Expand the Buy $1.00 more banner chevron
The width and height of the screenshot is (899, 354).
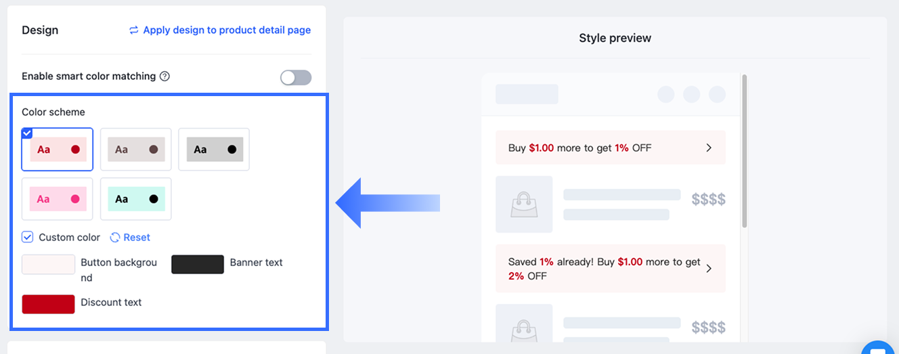click(709, 148)
